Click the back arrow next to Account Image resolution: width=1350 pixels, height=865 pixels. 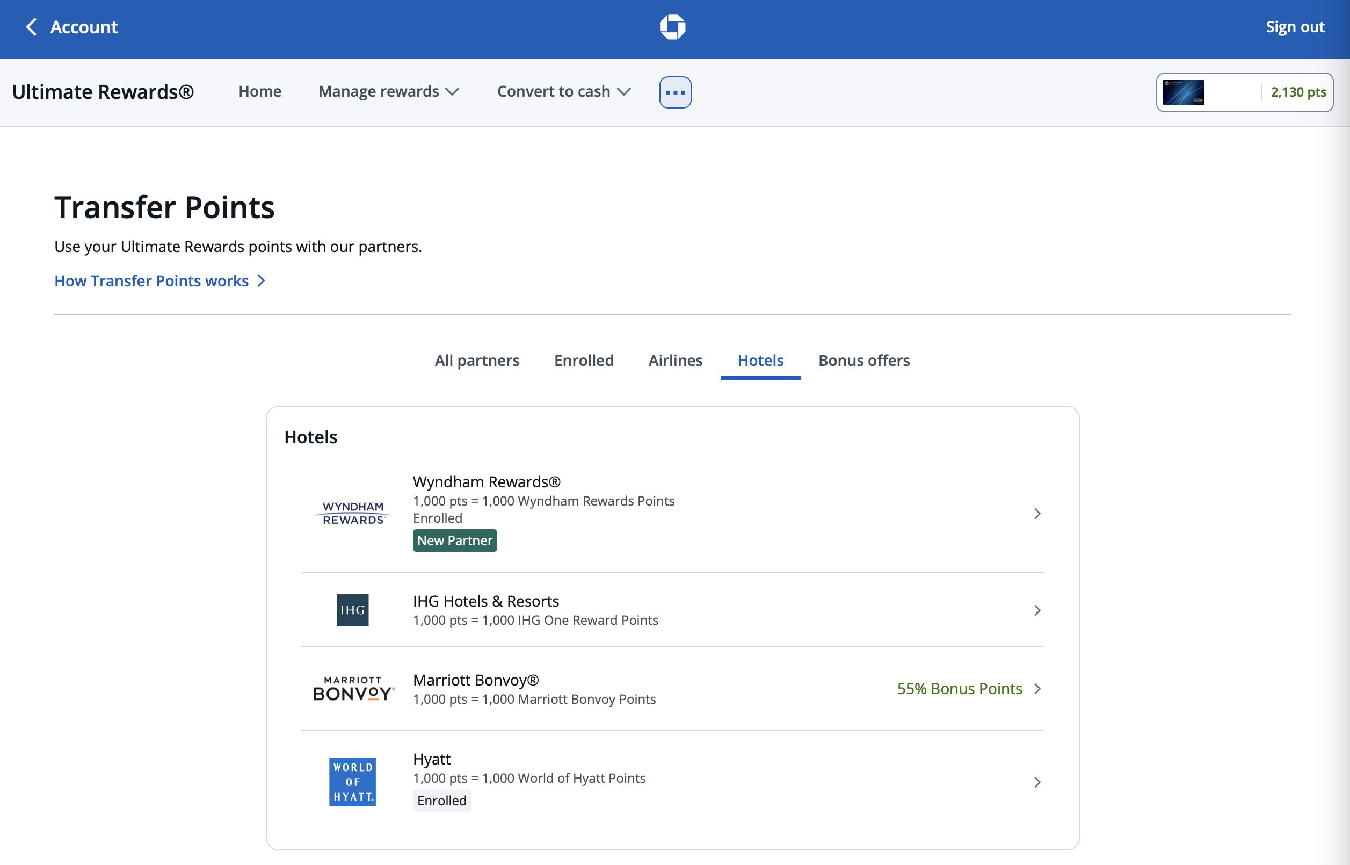pos(32,27)
